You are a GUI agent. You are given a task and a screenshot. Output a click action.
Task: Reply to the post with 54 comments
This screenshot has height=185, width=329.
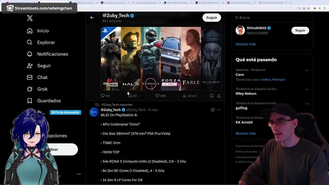point(105,96)
